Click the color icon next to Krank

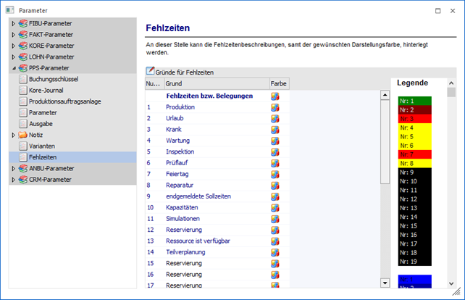275,129
